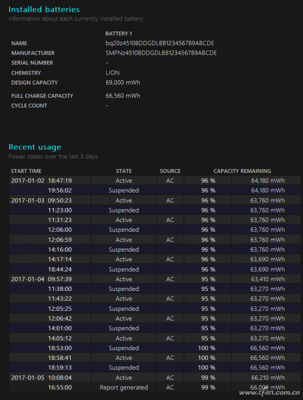Click the 12:06:00 time entry

(x=60, y=230)
